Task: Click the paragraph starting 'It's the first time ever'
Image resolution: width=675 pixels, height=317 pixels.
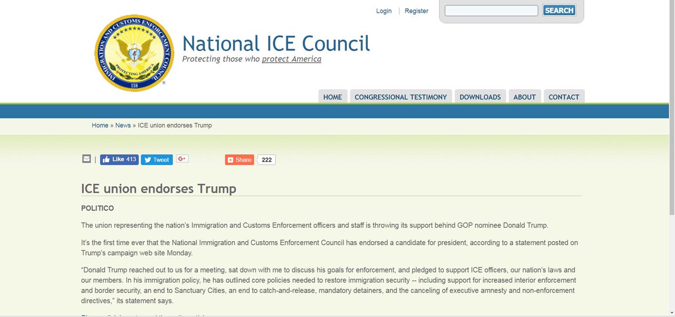Action: pos(331,247)
